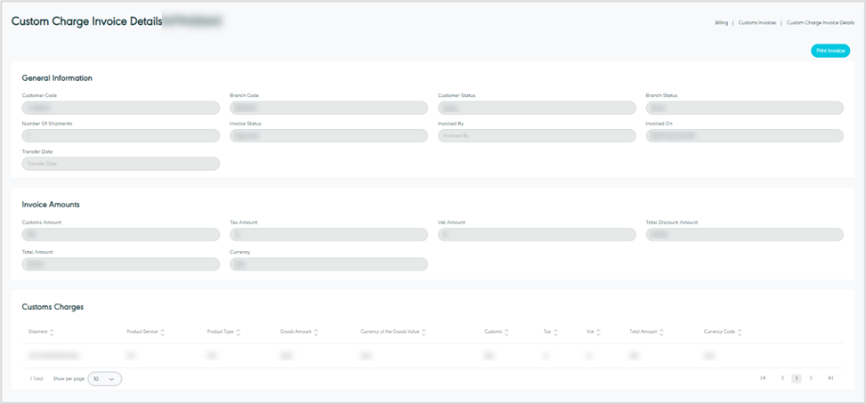Sort by Tax column icon

tap(555, 332)
